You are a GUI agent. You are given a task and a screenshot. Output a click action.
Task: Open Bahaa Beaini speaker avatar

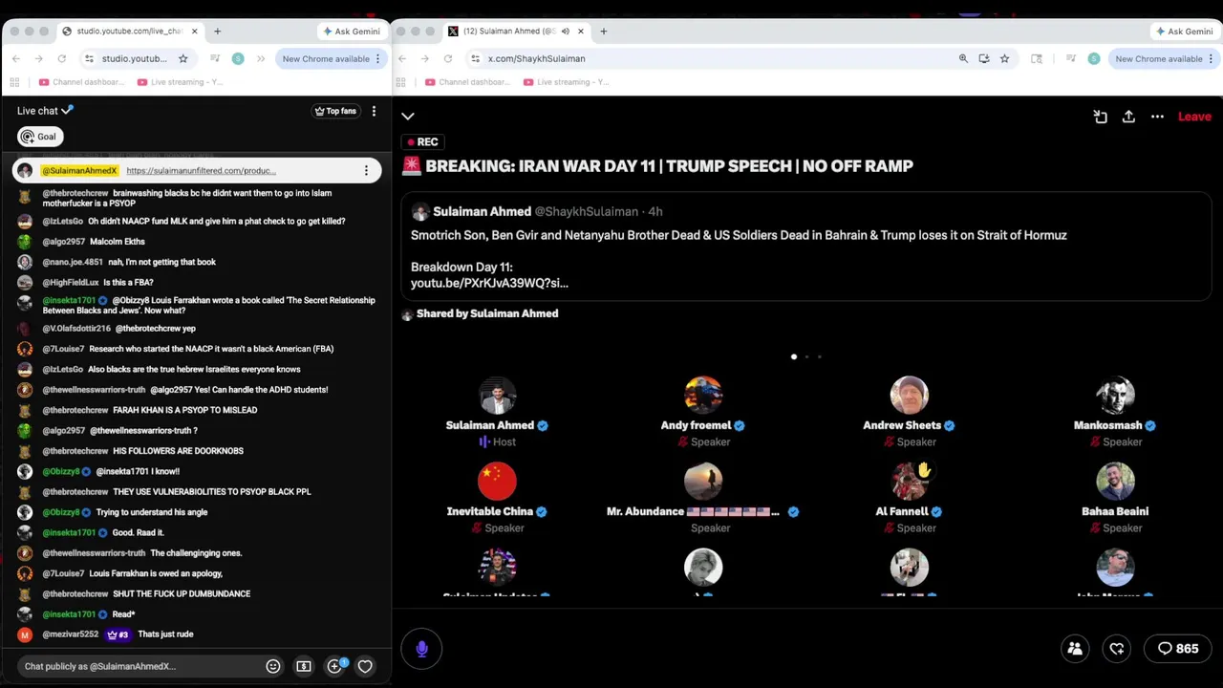coord(1115,482)
